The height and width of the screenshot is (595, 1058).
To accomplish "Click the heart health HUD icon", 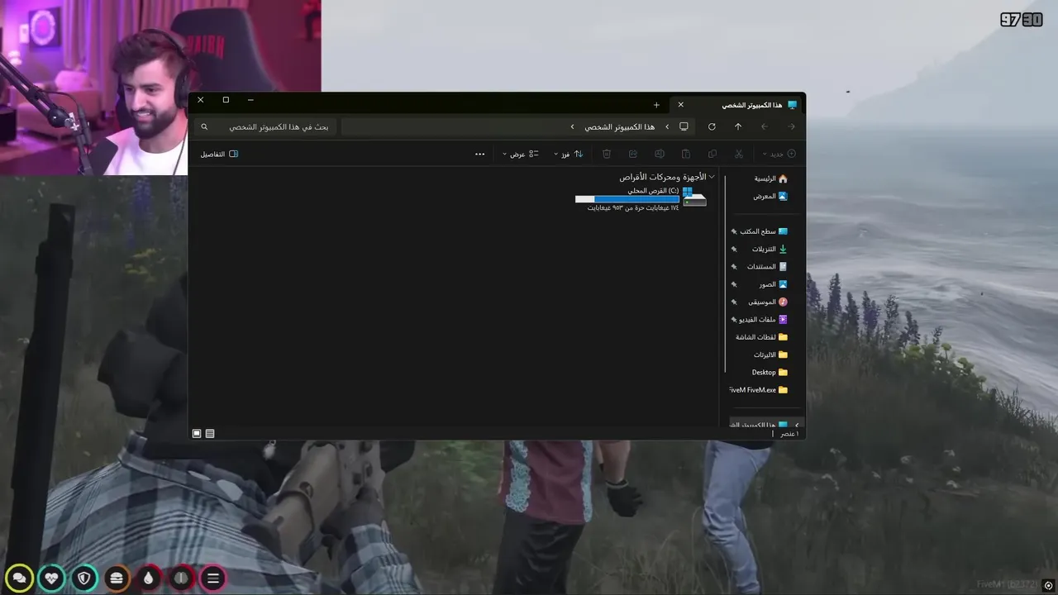I will click(x=52, y=578).
